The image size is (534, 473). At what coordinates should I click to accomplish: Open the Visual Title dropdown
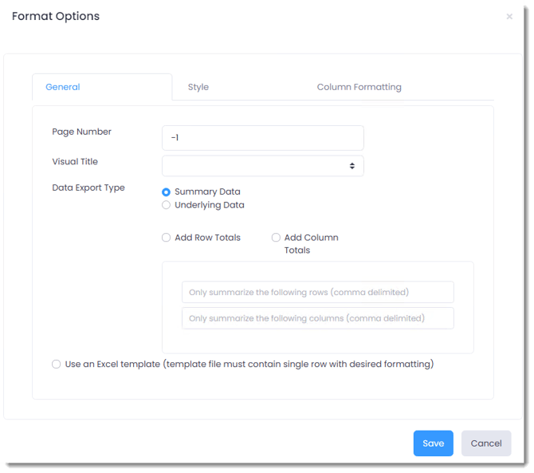click(257, 166)
